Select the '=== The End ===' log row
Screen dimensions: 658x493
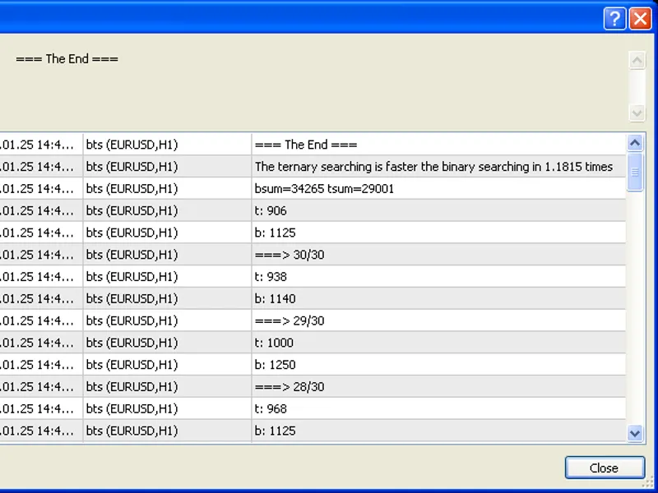(313, 145)
